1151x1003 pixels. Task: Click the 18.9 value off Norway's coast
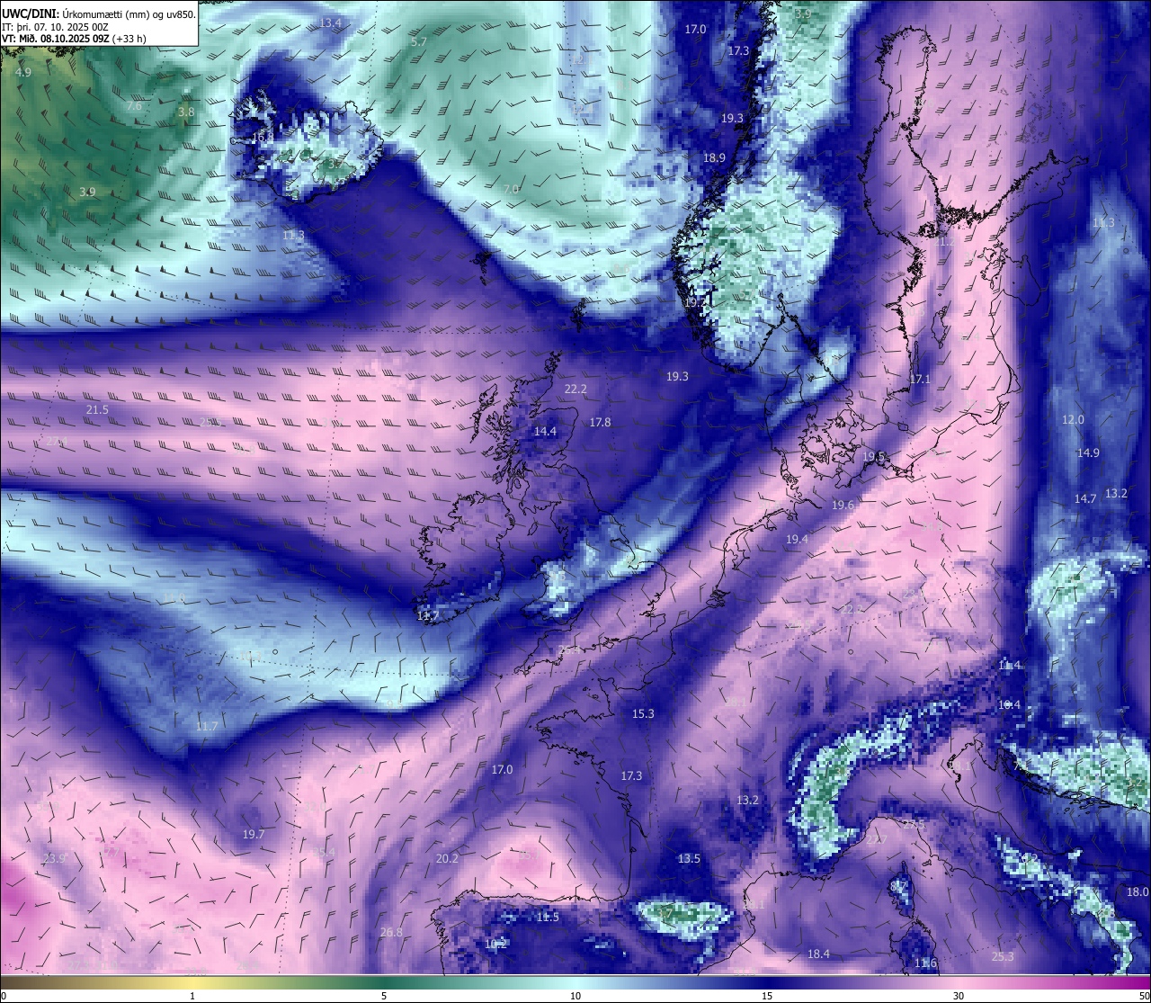click(714, 158)
